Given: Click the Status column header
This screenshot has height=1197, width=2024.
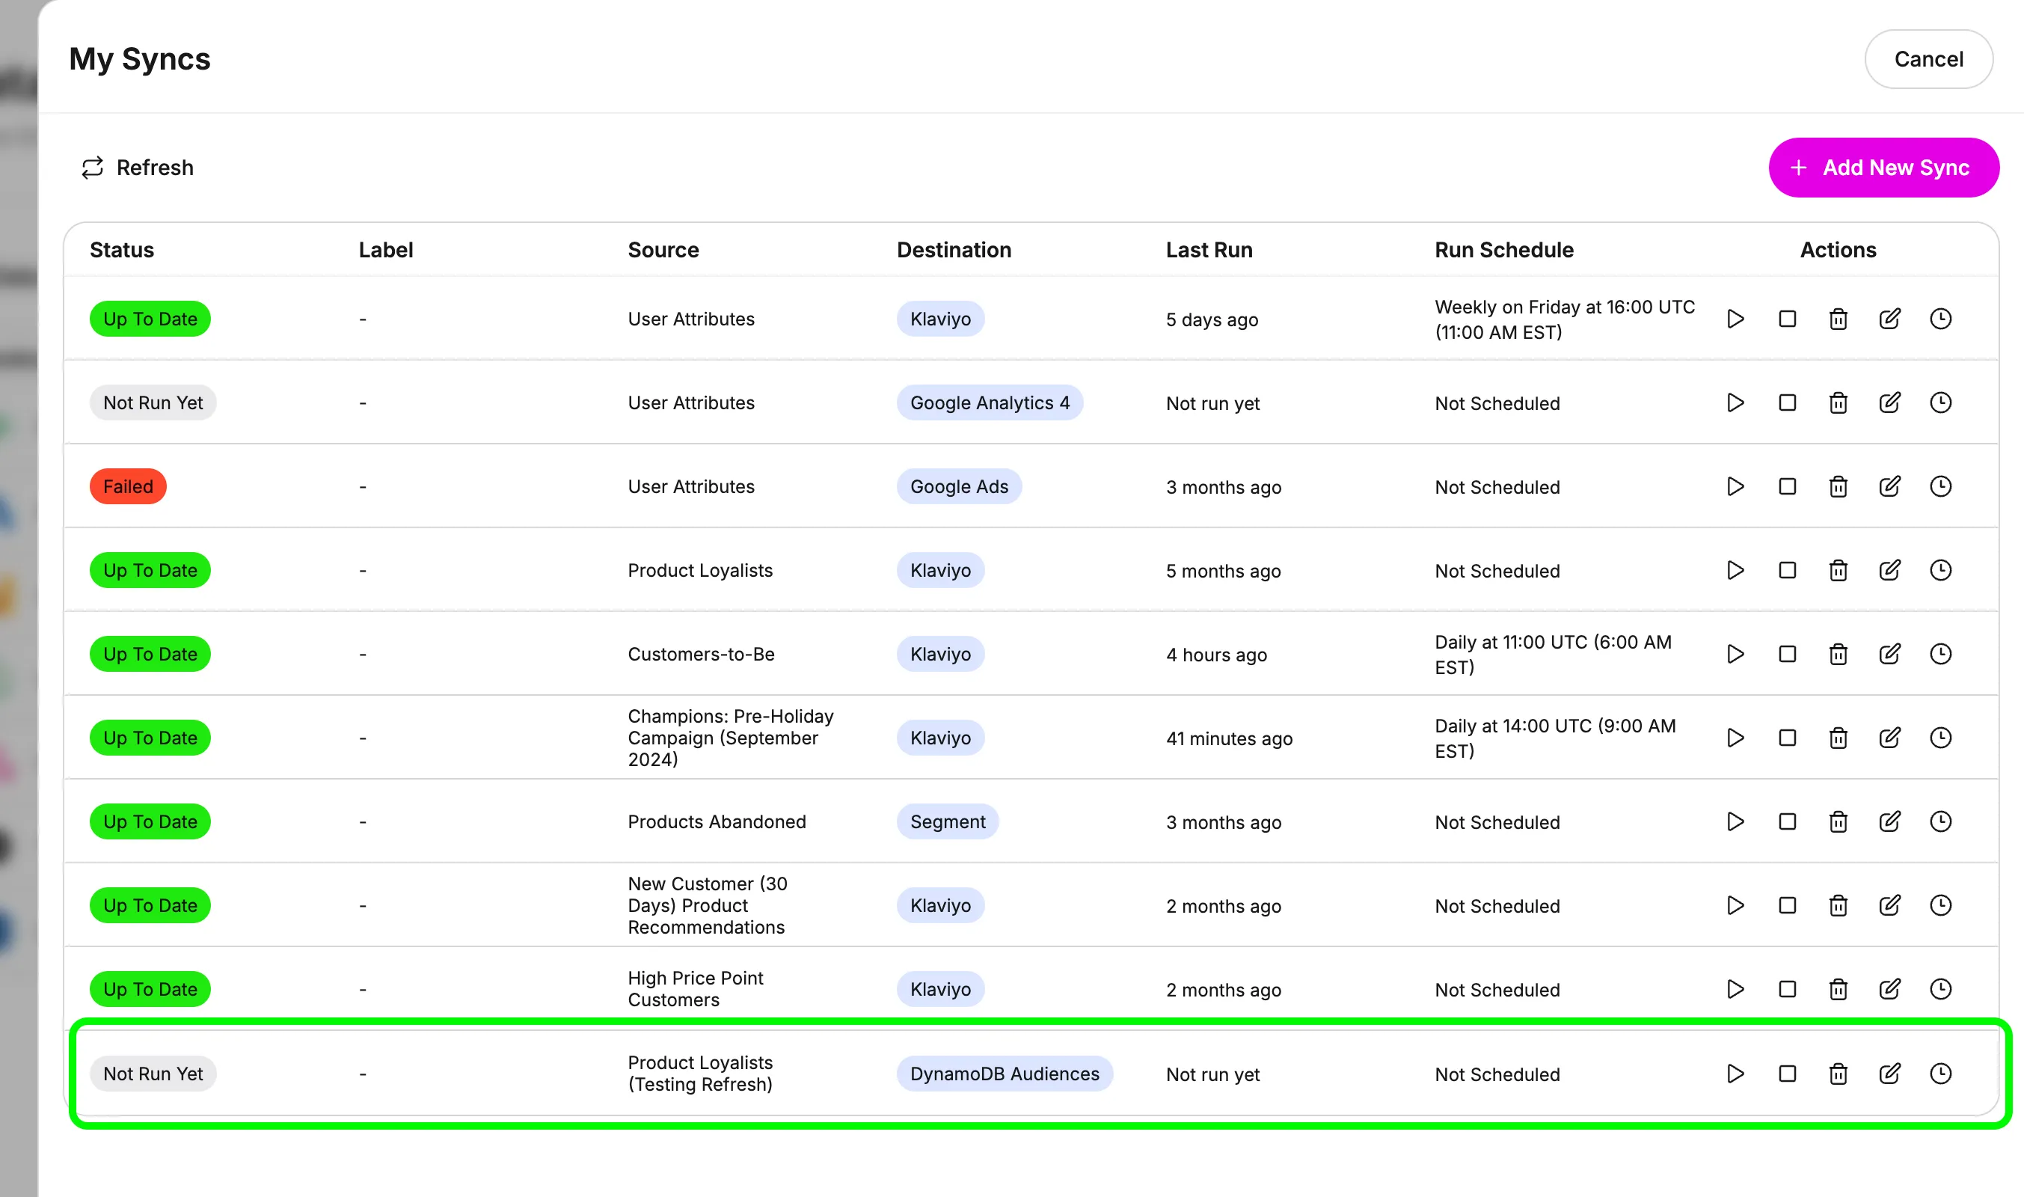Looking at the screenshot, I should 122,249.
